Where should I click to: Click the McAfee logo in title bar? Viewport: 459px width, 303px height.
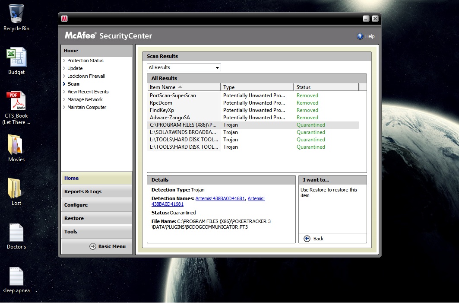pos(64,19)
